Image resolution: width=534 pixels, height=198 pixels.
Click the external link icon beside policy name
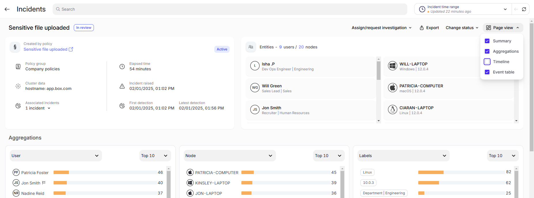point(71,49)
